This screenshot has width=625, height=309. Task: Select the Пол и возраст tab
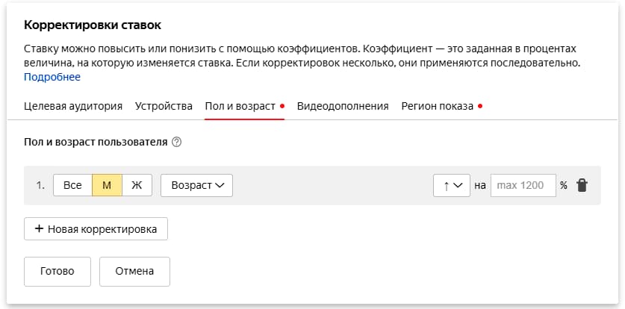[240, 106]
